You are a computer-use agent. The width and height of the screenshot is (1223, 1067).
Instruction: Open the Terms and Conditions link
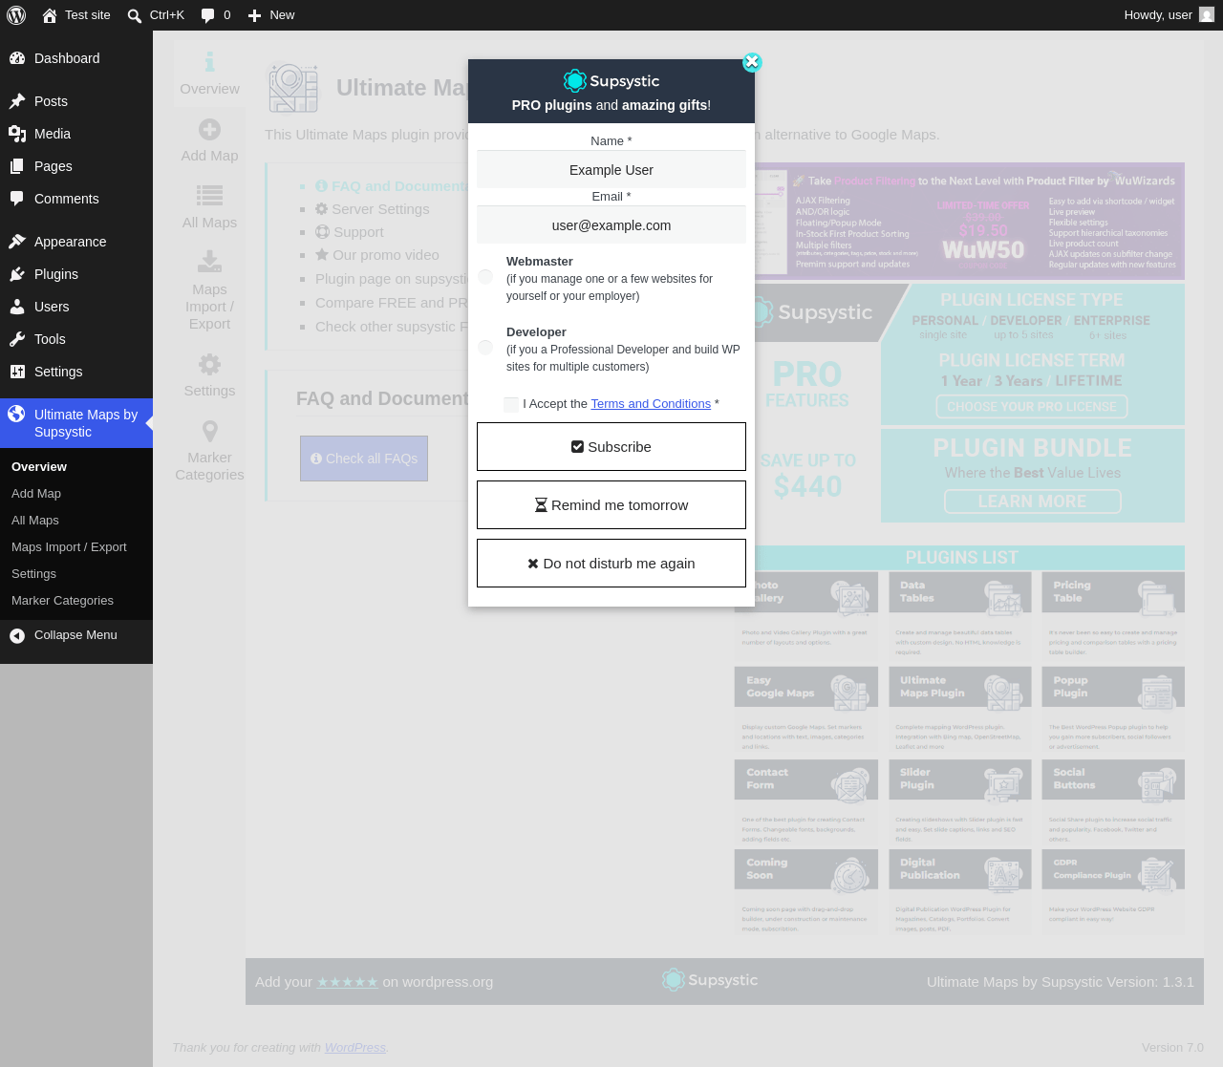651,404
